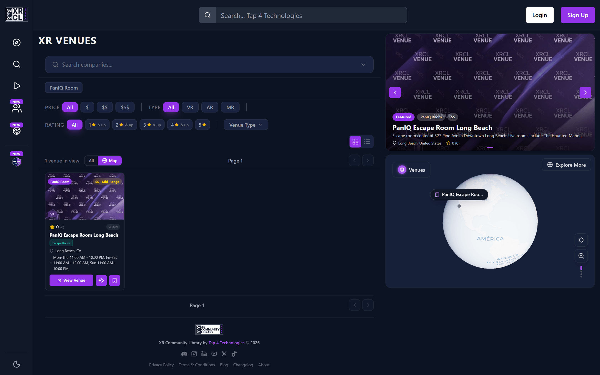The height and width of the screenshot is (375, 600).
Task: Open the Blog footer link
Action: tap(224, 365)
